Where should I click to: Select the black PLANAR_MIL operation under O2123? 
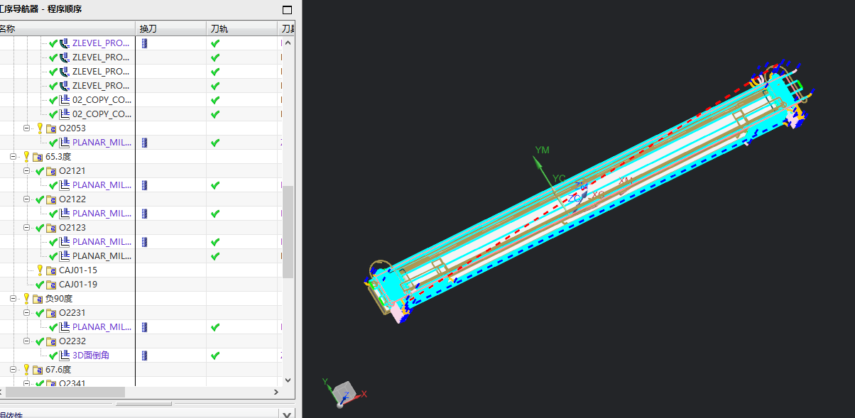click(x=102, y=256)
